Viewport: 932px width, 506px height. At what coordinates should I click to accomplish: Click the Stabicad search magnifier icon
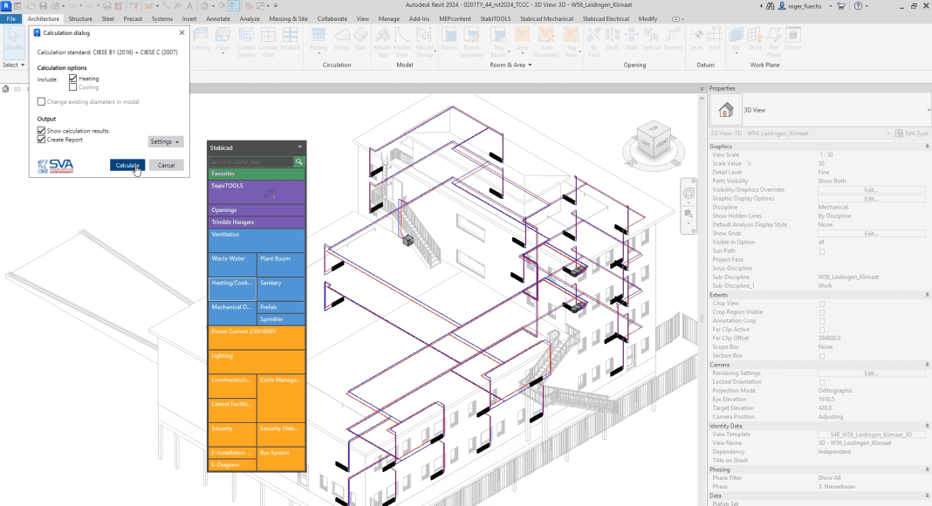coord(299,162)
